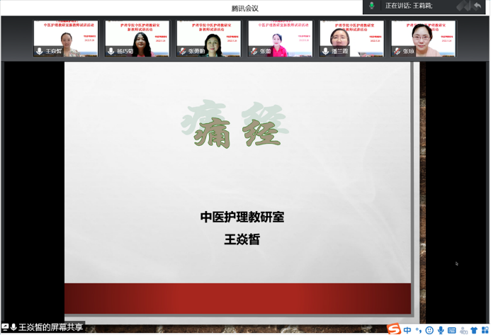The height and width of the screenshot is (335, 491).
Task: Open Sogou emoji smiley panel
Action: click(429, 329)
